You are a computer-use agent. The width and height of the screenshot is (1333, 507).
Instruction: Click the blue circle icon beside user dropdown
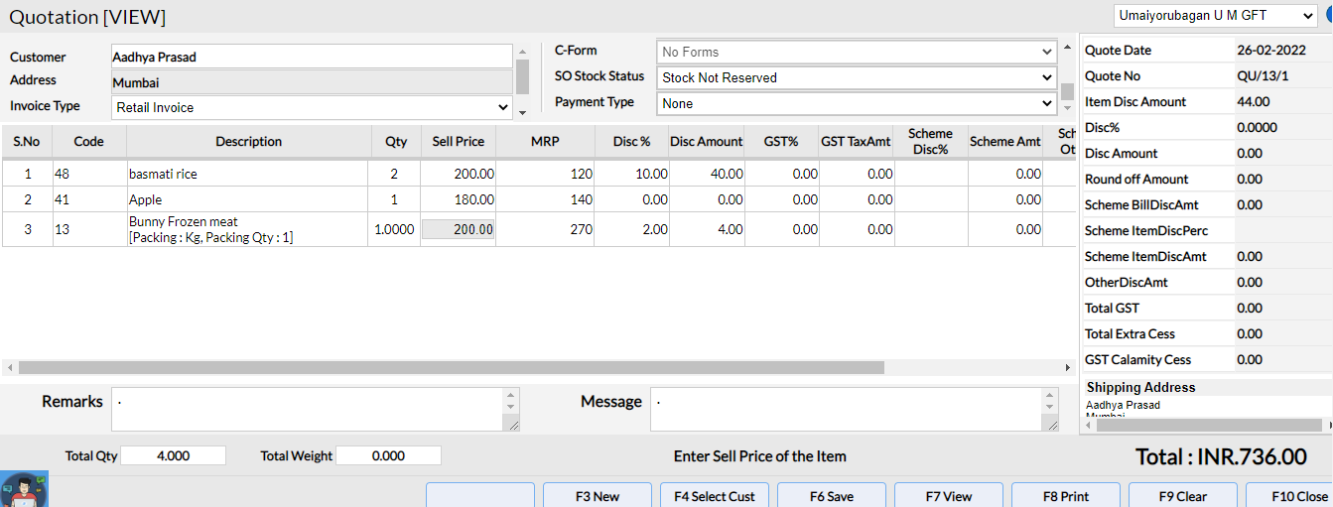tap(1328, 16)
